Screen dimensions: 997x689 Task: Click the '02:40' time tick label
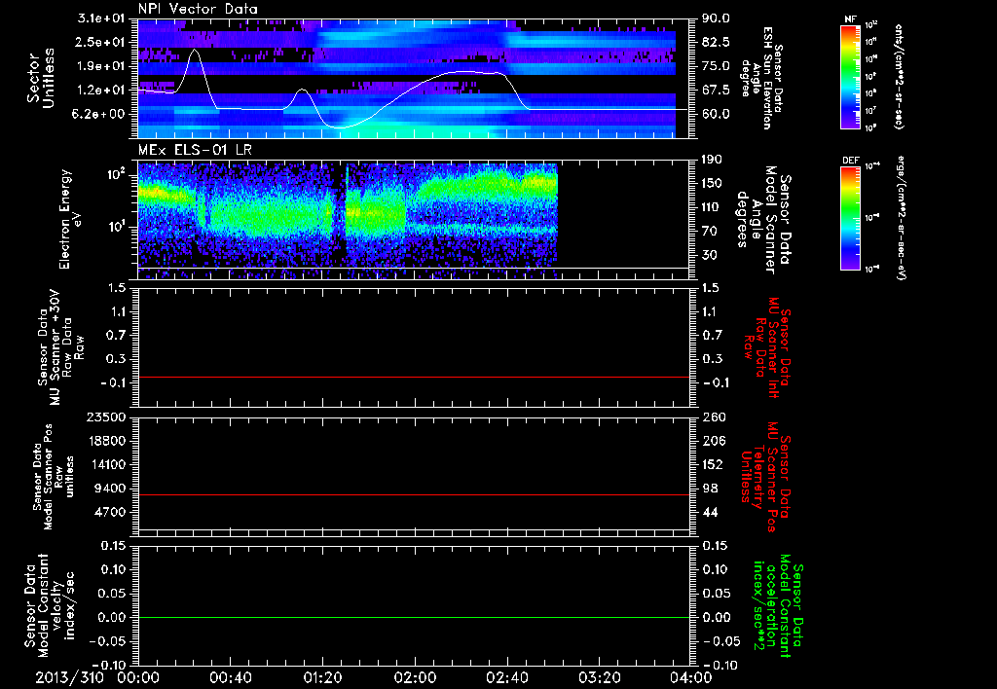[506, 677]
